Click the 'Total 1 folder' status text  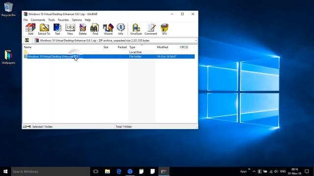[x=124, y=127]
